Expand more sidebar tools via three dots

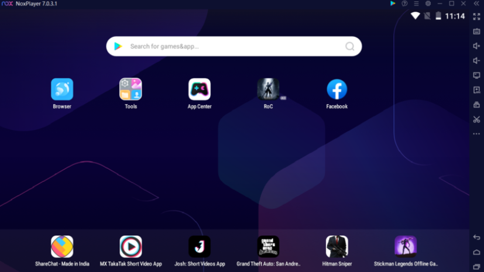pos(476,134)
